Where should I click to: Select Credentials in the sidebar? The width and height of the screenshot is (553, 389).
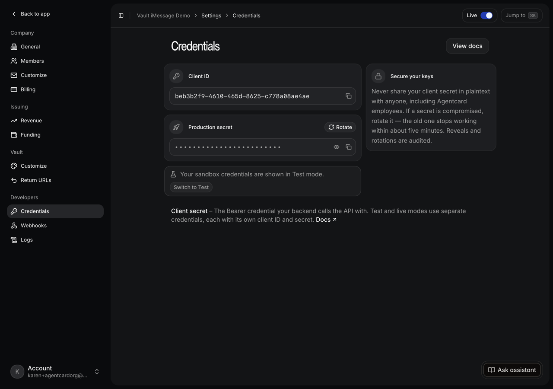(55, 211)
